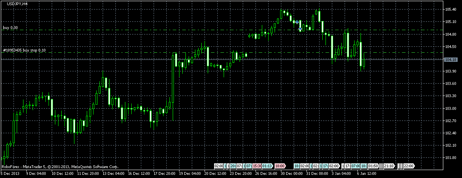The width and height of the screenshot is (462, 178).
Task: Open the white '07:' calendar event marker
Action: click(x=240, y=166)
